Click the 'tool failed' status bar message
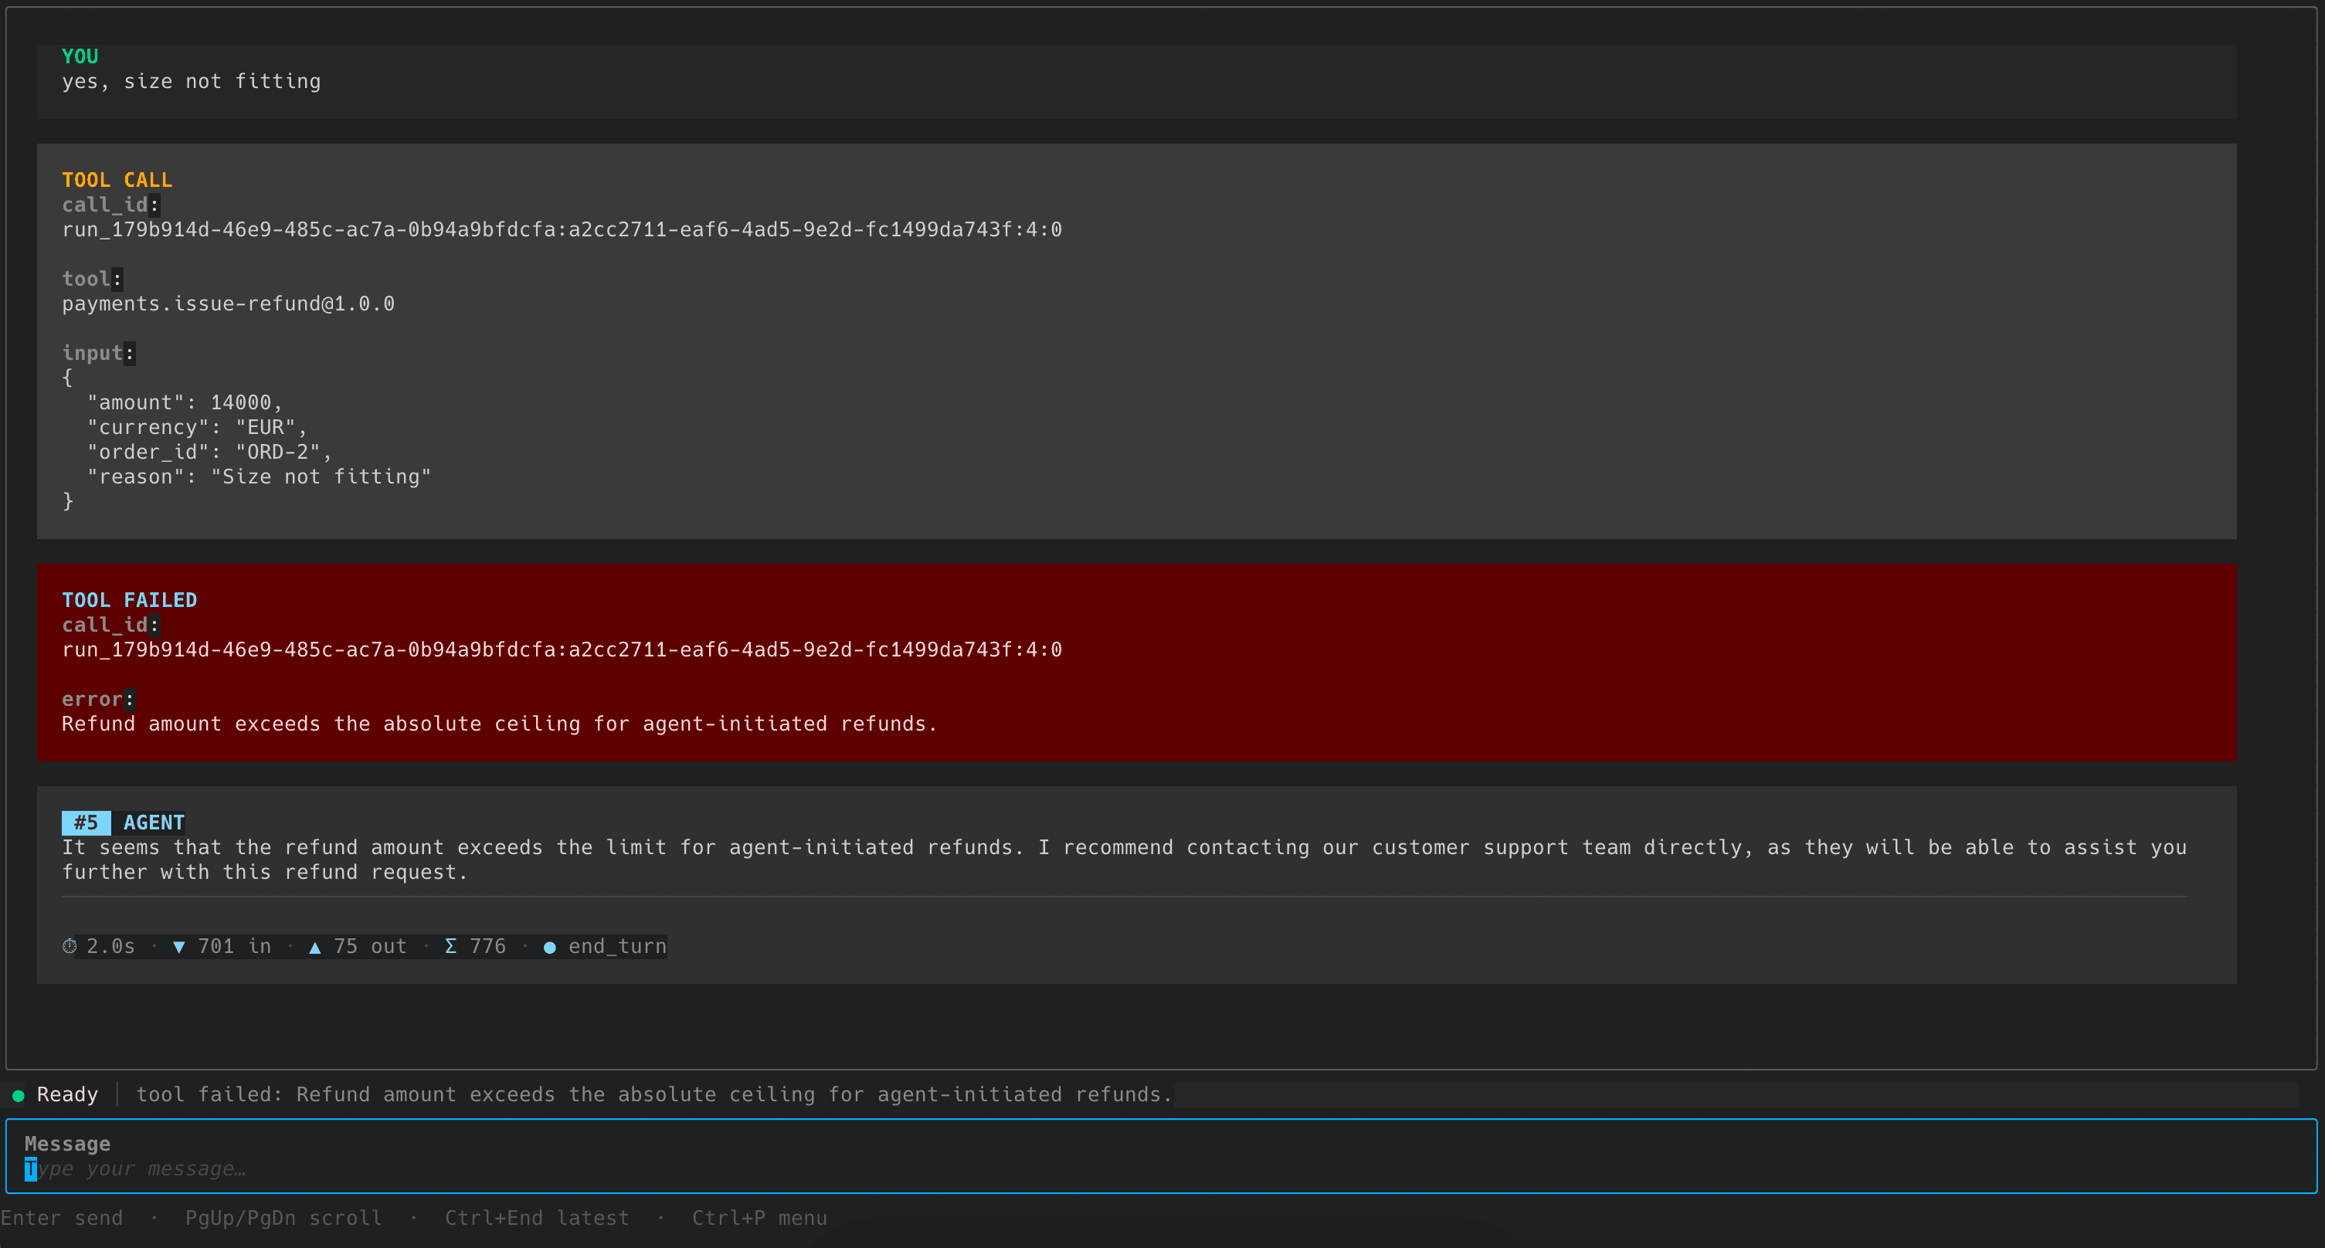This screenshot has width=2325, height=1248. pyautogui.click(x=654, y=1094)
